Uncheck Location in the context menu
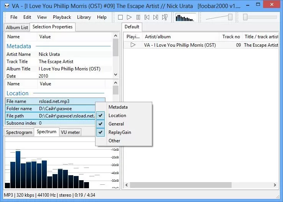Screen dimensions: 283x202 point(124,116)
